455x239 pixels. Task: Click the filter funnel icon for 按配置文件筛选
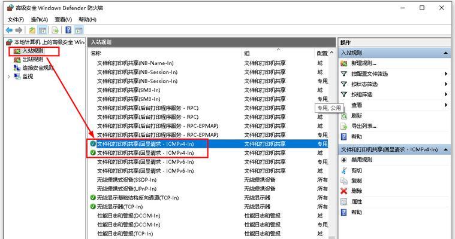344,73
